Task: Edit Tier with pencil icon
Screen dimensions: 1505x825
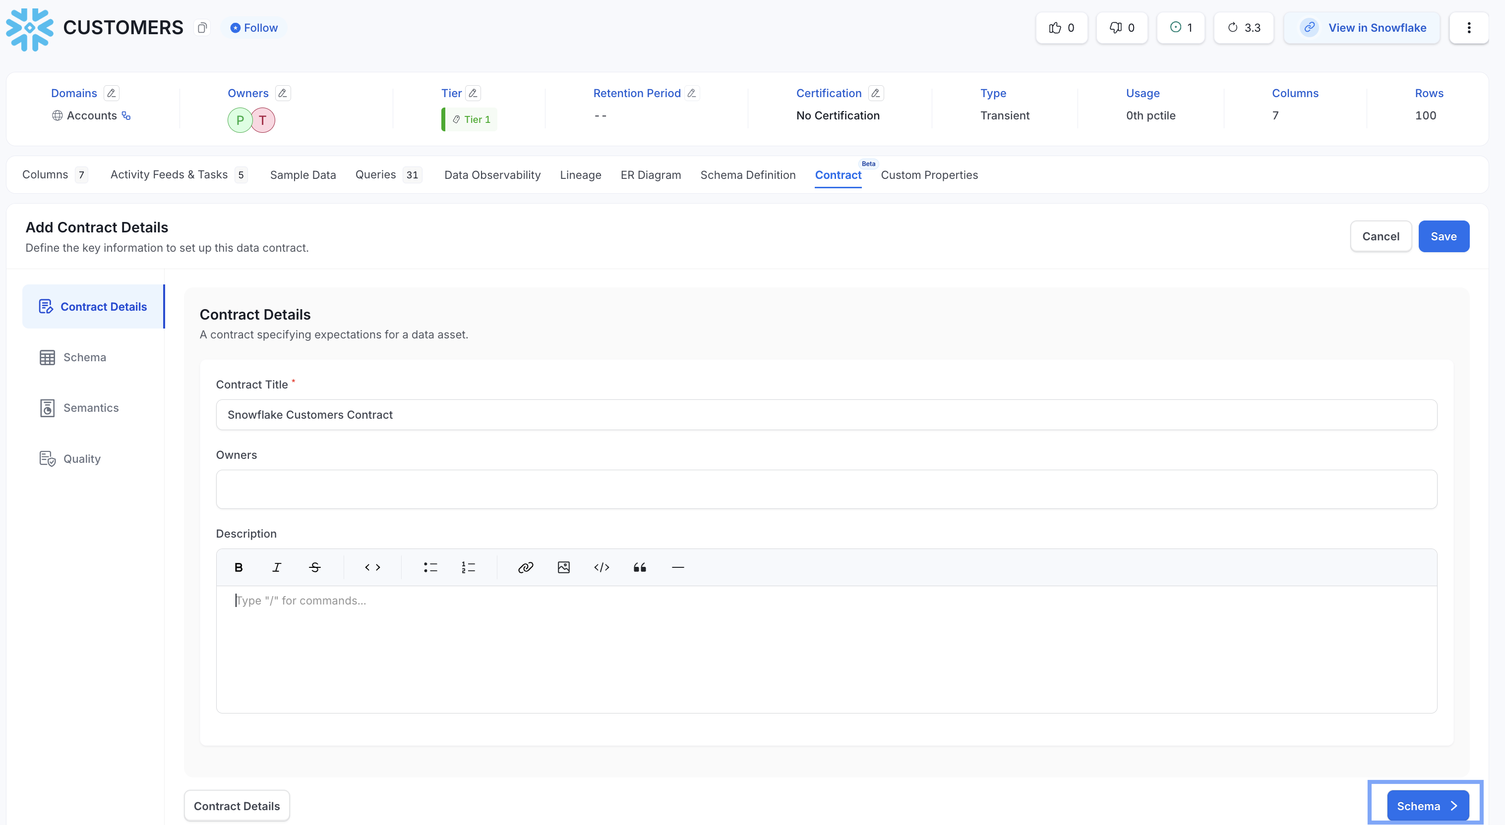Action: coord(473,93)
